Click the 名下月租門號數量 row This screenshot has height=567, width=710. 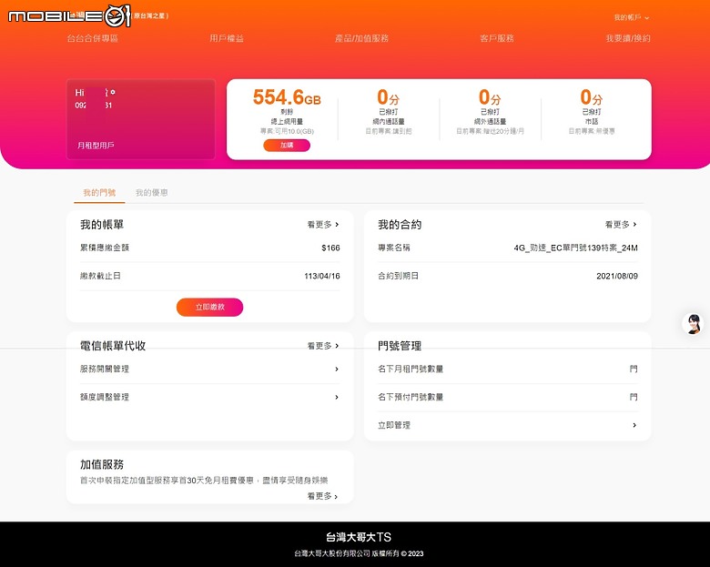[x=508, y=370]
